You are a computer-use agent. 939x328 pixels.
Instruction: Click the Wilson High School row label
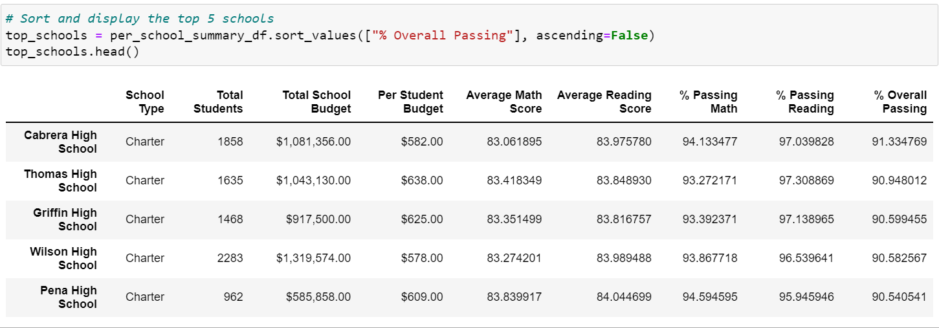[63, 258]
